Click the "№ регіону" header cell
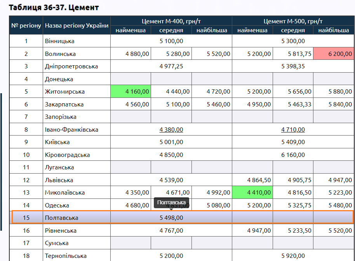Viewport: 355px width, 261px height. 26,26
